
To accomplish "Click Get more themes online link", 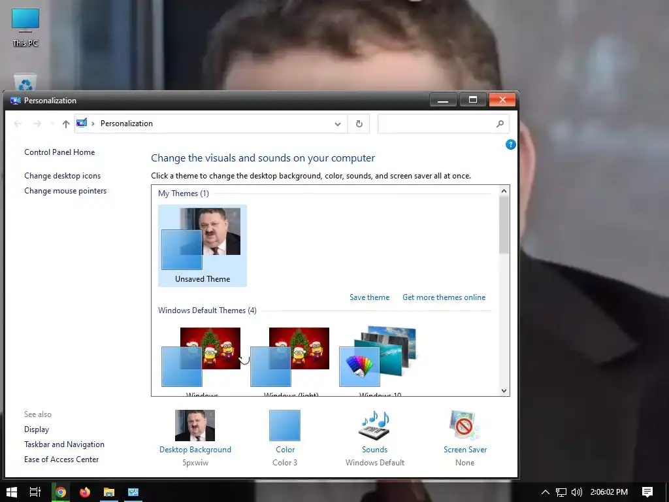I will point(444,297).
